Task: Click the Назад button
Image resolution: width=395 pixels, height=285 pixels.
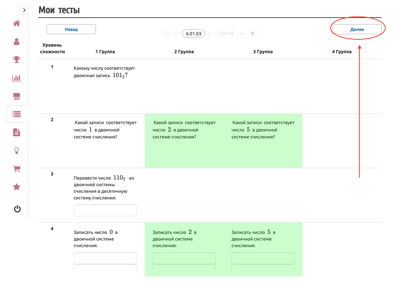Action: (x=71, y=29)
